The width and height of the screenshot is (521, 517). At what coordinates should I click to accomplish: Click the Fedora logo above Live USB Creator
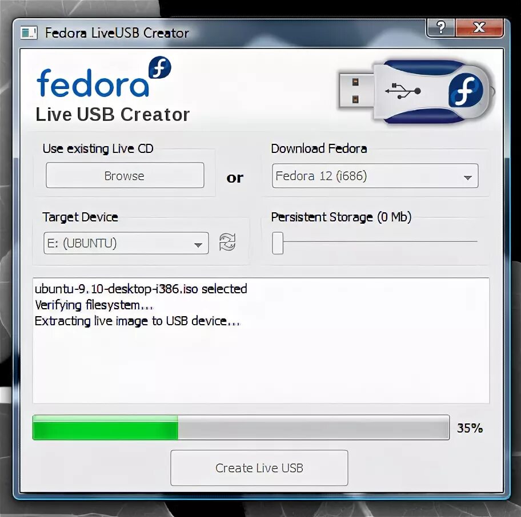[x=104, y=77]
